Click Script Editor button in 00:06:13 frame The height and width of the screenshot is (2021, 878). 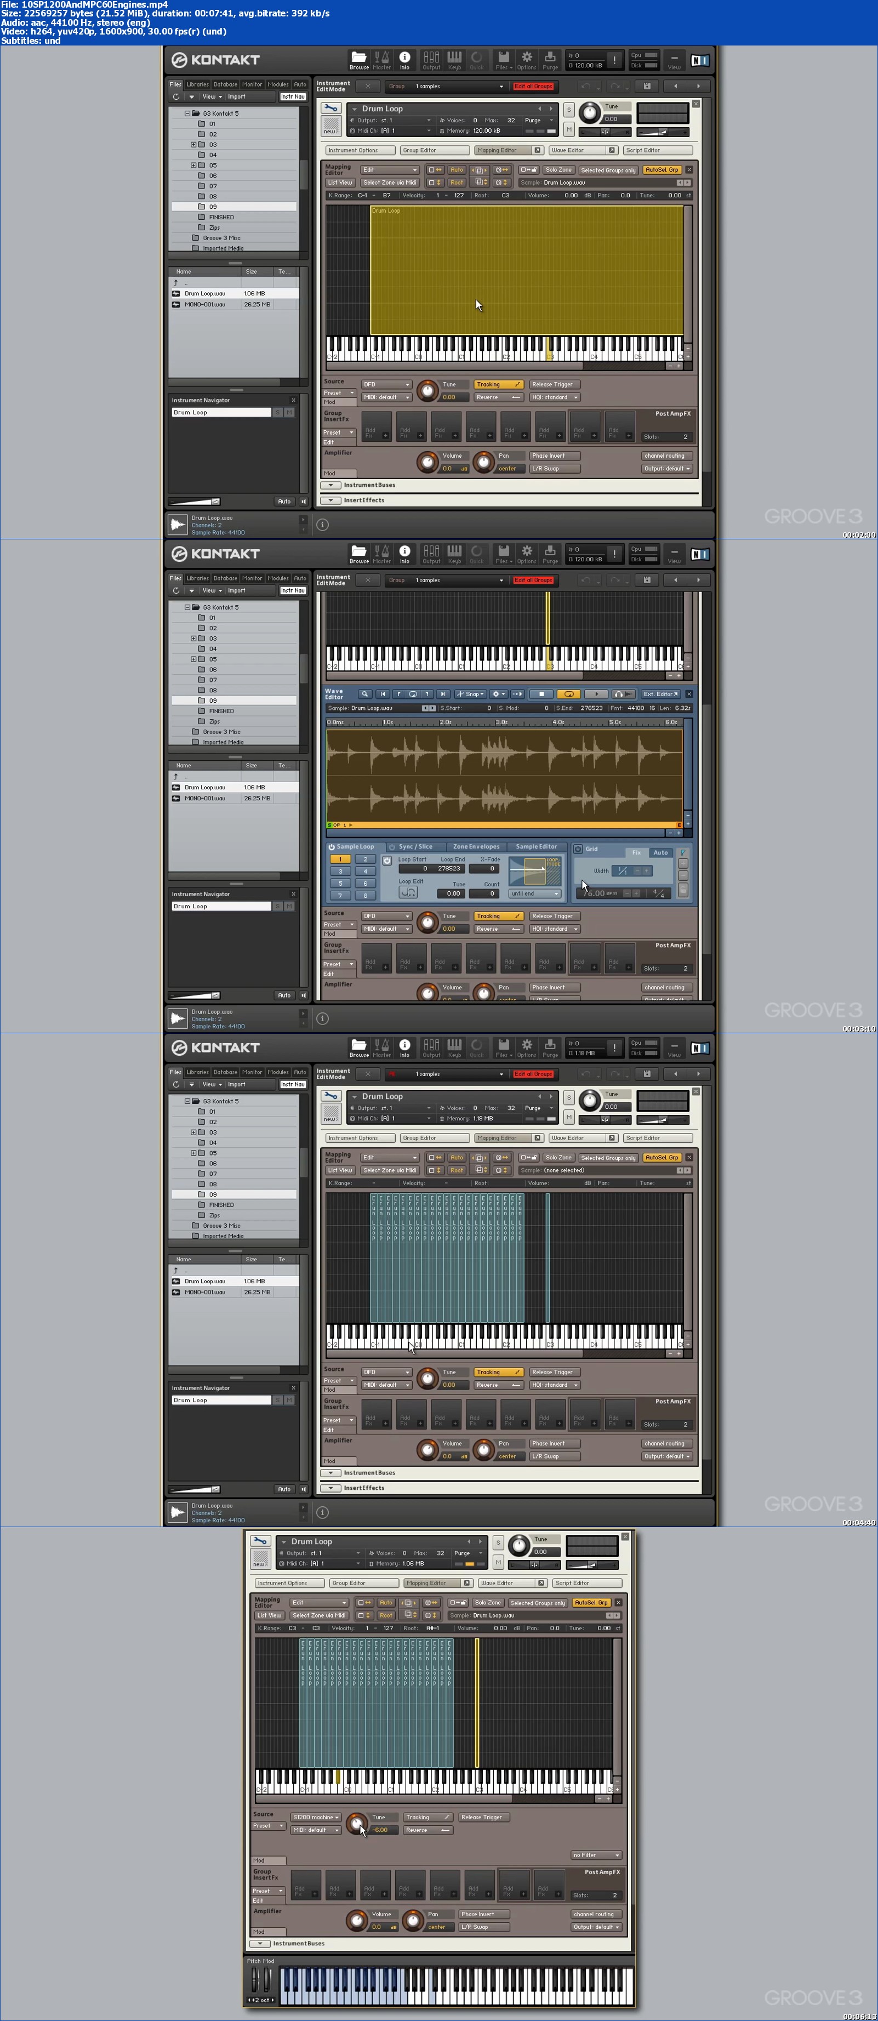click(x=587, y=1583)
